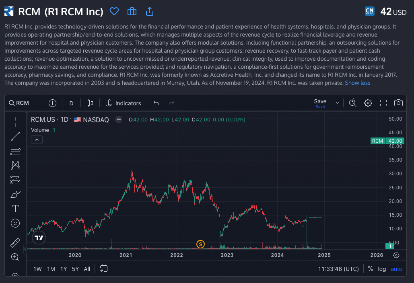Click the share upload icon

pos(149,11)
